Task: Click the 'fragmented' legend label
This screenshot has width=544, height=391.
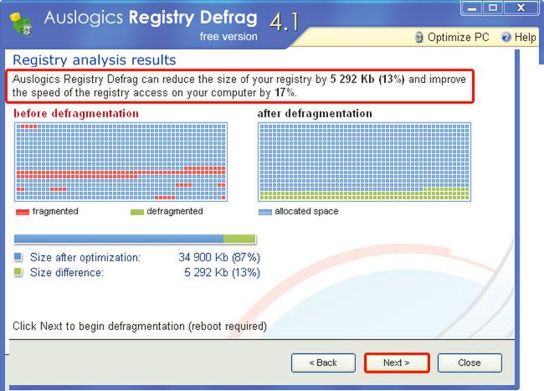Action: pyautogui.click(x=55, y=211)
